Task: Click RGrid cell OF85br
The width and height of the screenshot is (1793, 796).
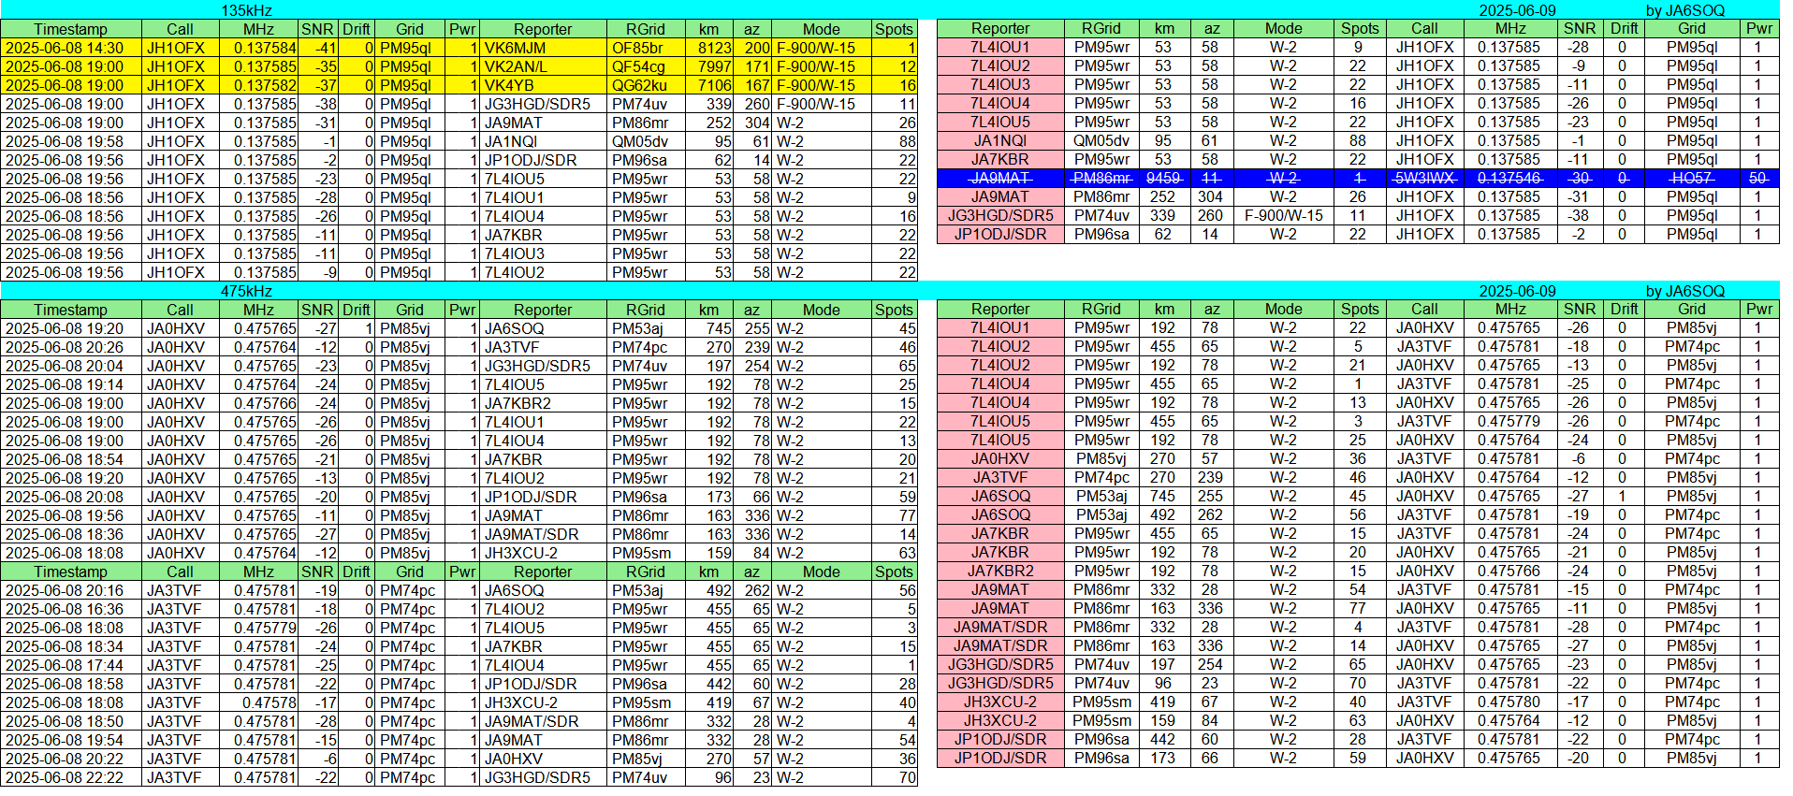Action: click(x=646, y=48)
